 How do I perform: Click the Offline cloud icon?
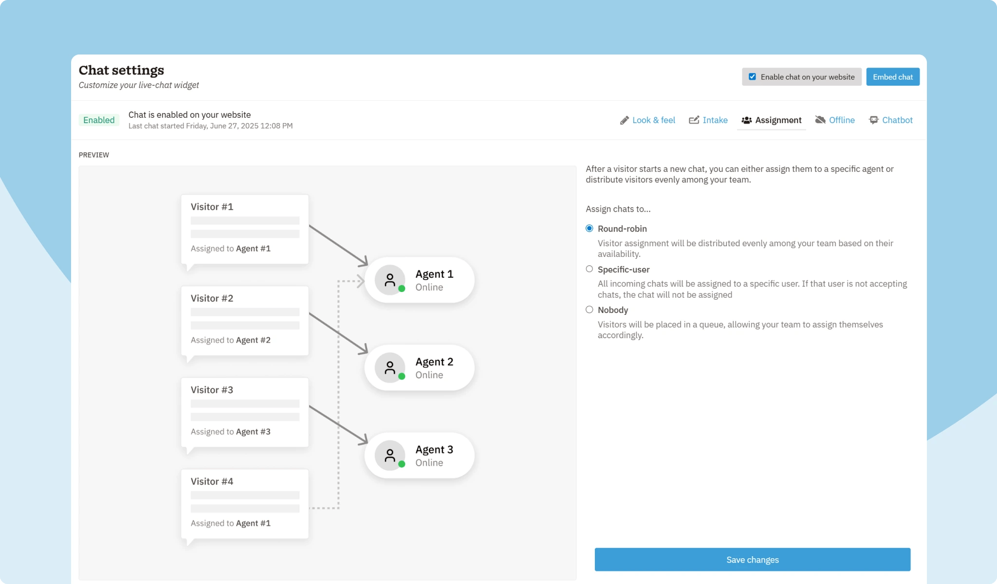pyautogui.click(x=820, y=120)
